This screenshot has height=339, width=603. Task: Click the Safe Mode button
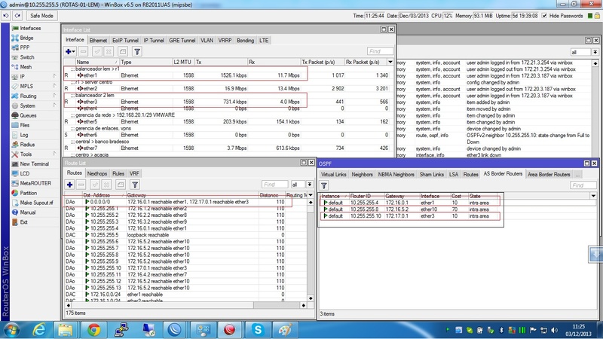tap(41, 15)
